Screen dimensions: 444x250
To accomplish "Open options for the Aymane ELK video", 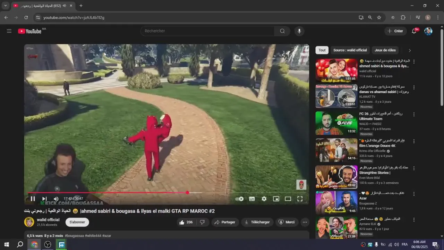I will (x=413, y=219).
